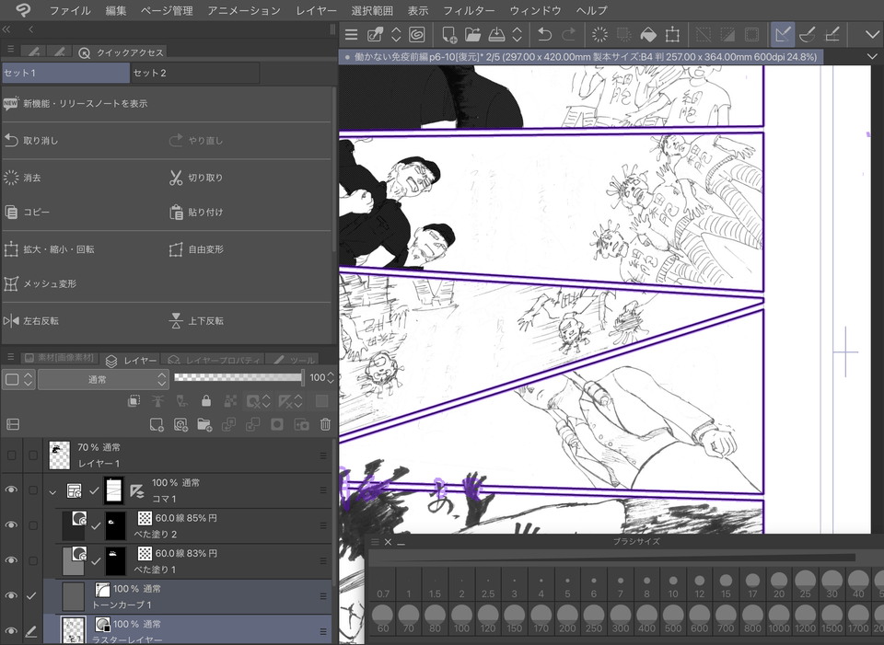Click the spiral Clip Studio assets icon
The width and height of the screenshot is (884, 645).
416,35
